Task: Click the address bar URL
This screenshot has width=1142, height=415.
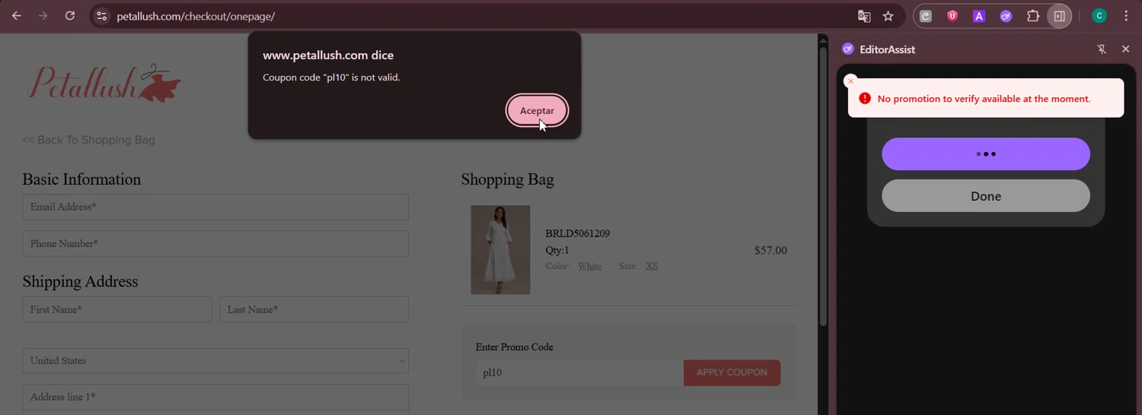Action: click(196, 16)
